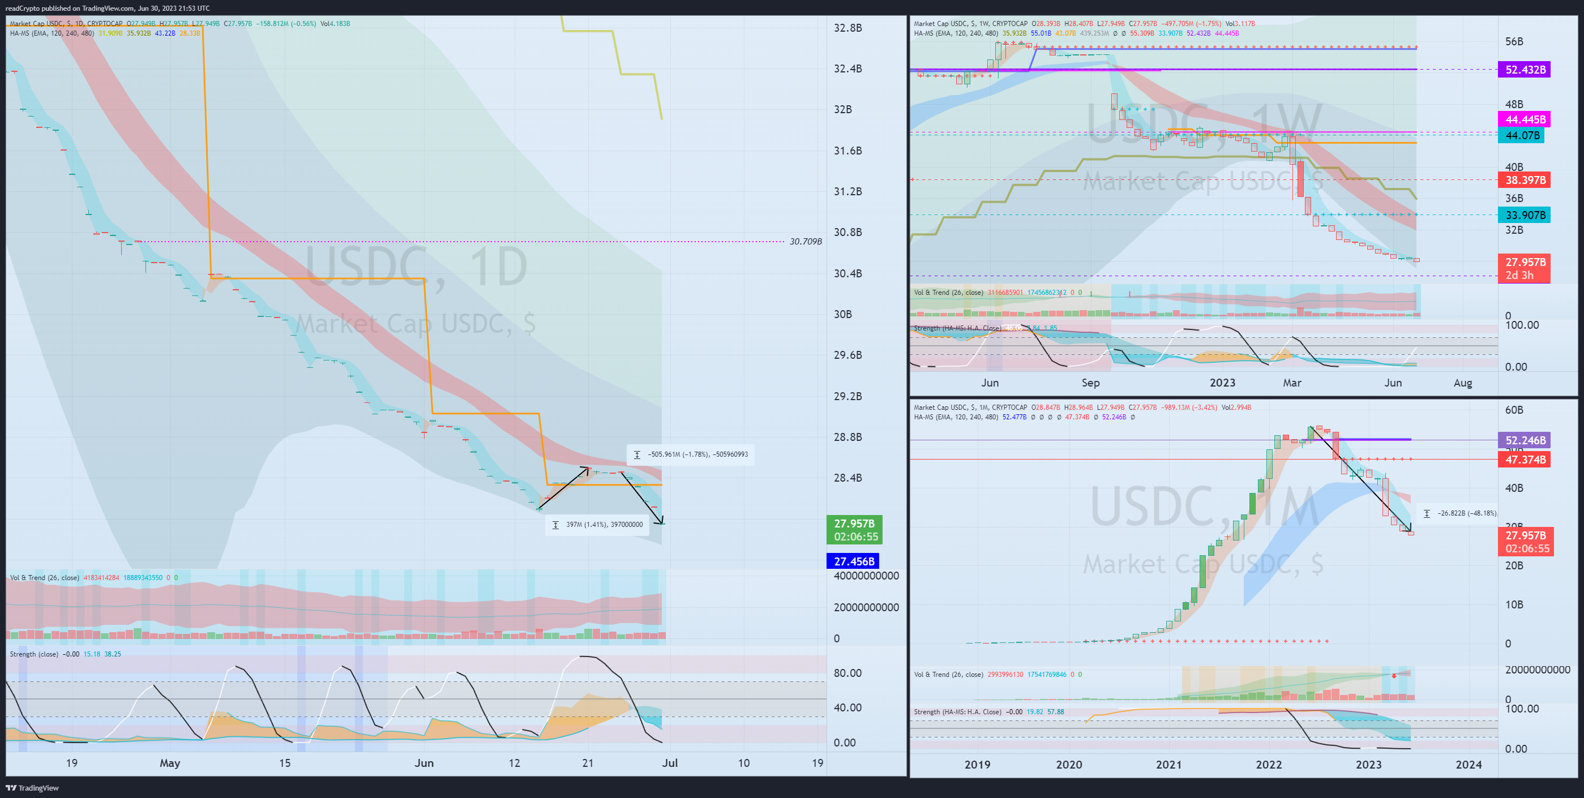This screenshot has width=1584, height=798.
Task: Click the 2019 label on monthly time axis
Action: click(x=977, y=764)
